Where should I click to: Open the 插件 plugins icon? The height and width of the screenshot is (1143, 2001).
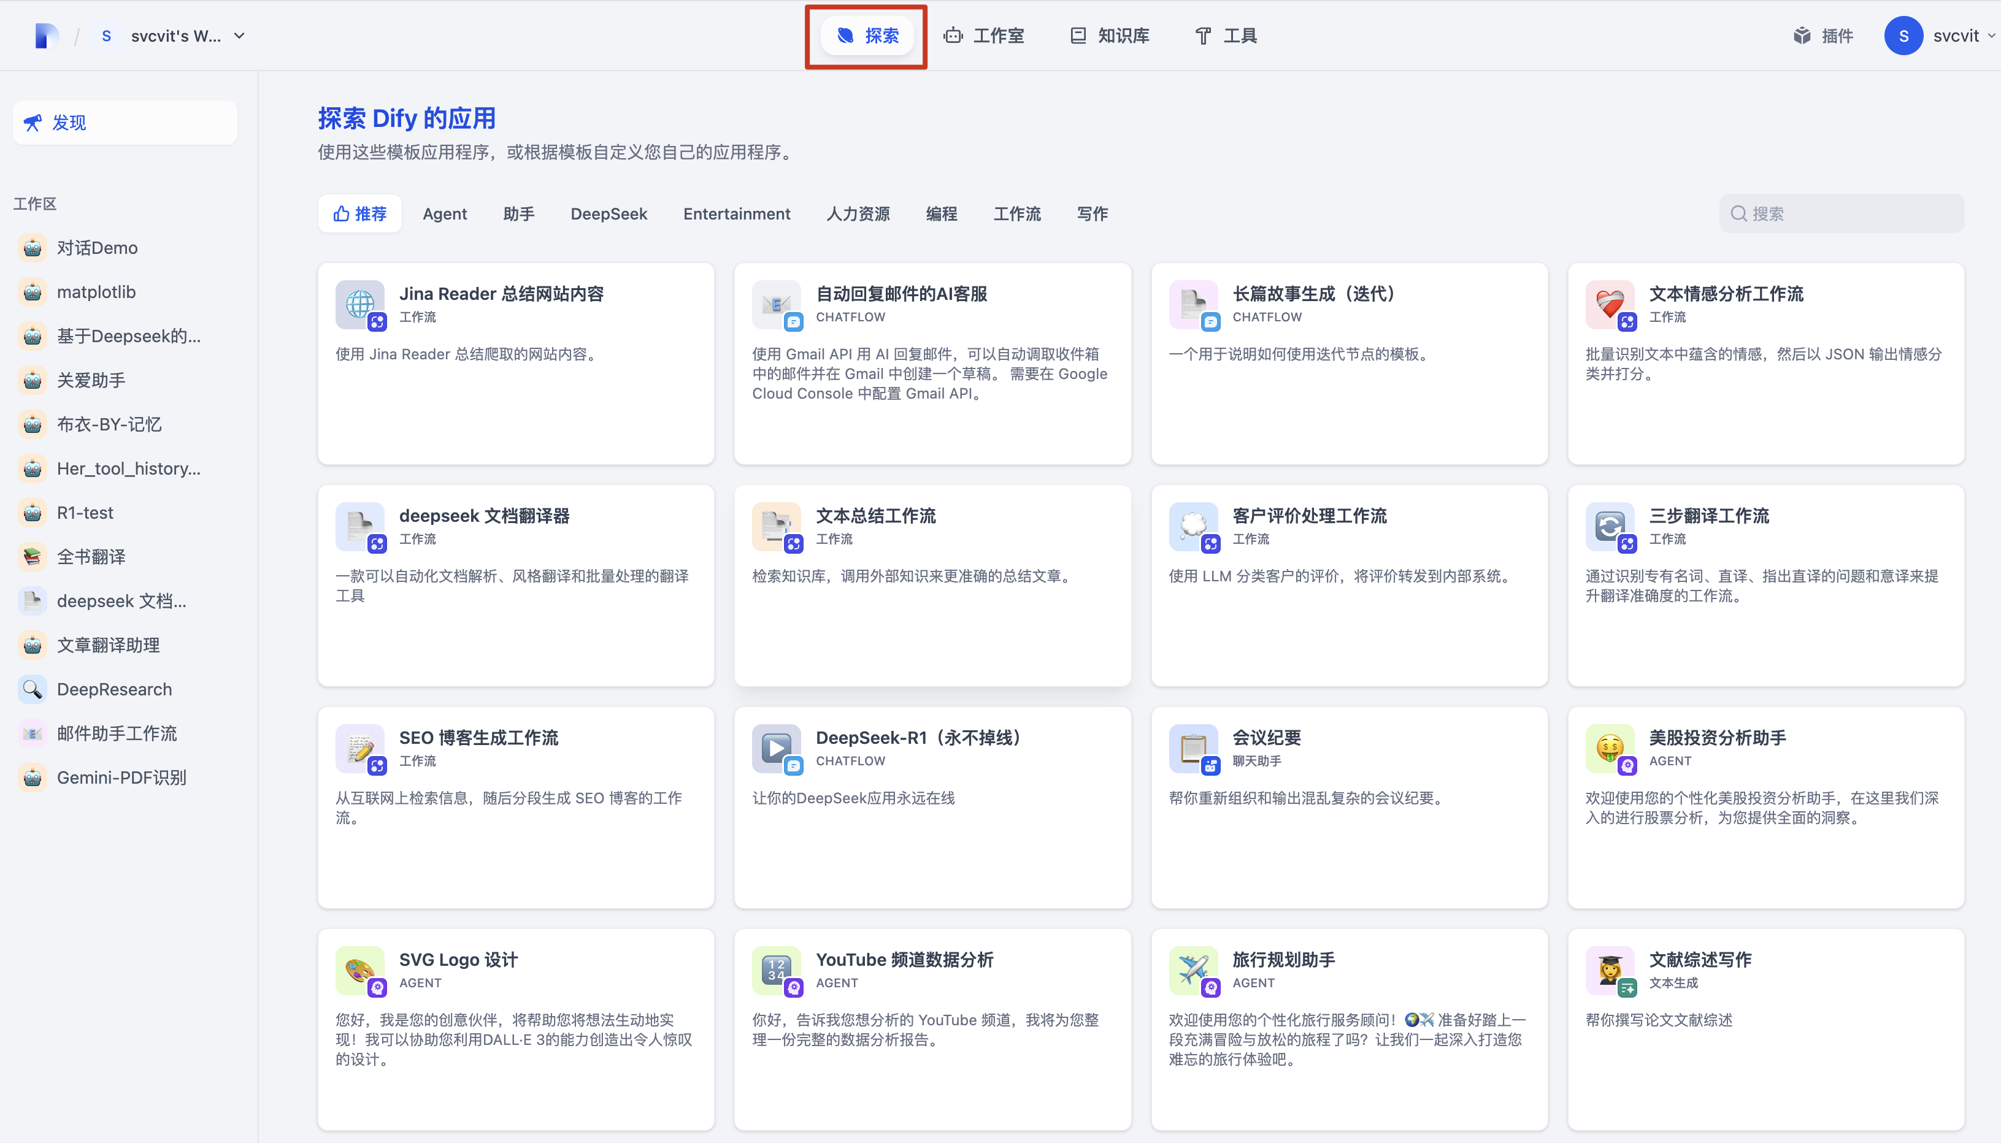point(1802,36)
